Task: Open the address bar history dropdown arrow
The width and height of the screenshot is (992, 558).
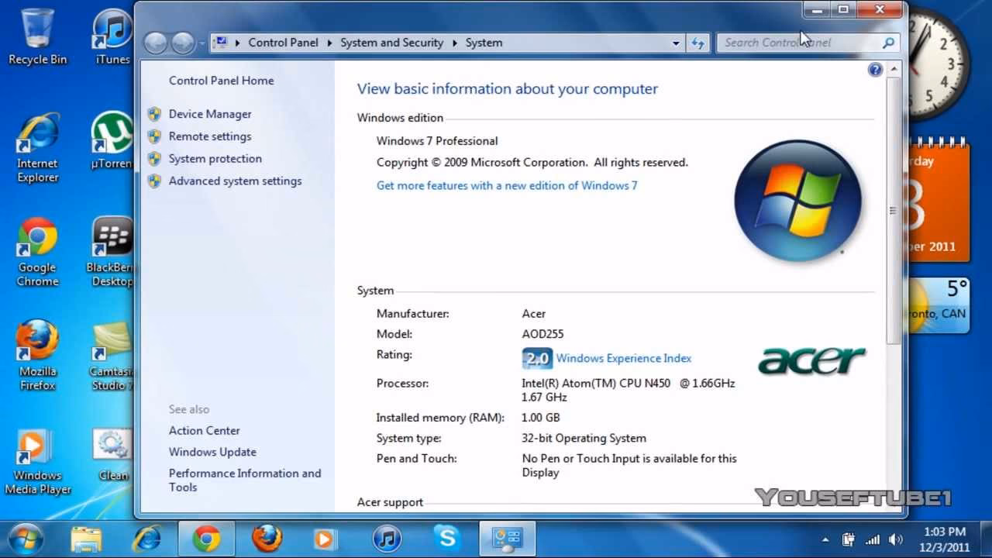Action: point(675,43)
